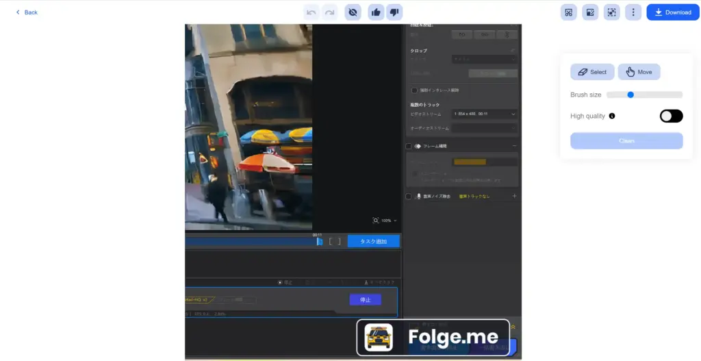Go back using the Back link
The height and width of the screenshot is (361, 701).
coord(27,12)
